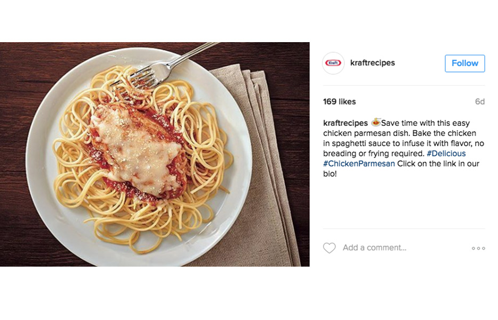498x320 pixels.
Task: Click the 6d post timestamp
Action: pyautogui.click(x=479, y=102)
